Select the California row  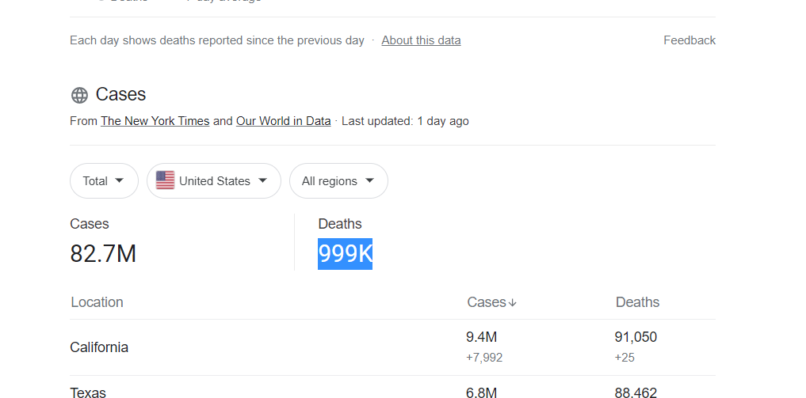click(x=393, y=347)
